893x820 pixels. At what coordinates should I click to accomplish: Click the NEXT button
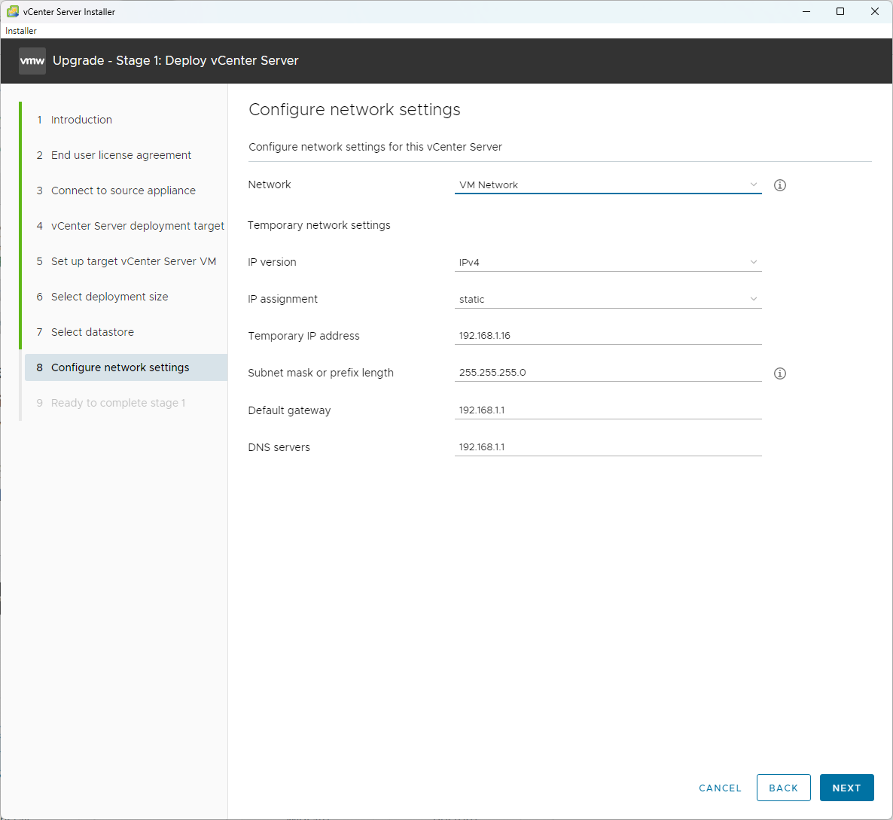click(846, 788)
